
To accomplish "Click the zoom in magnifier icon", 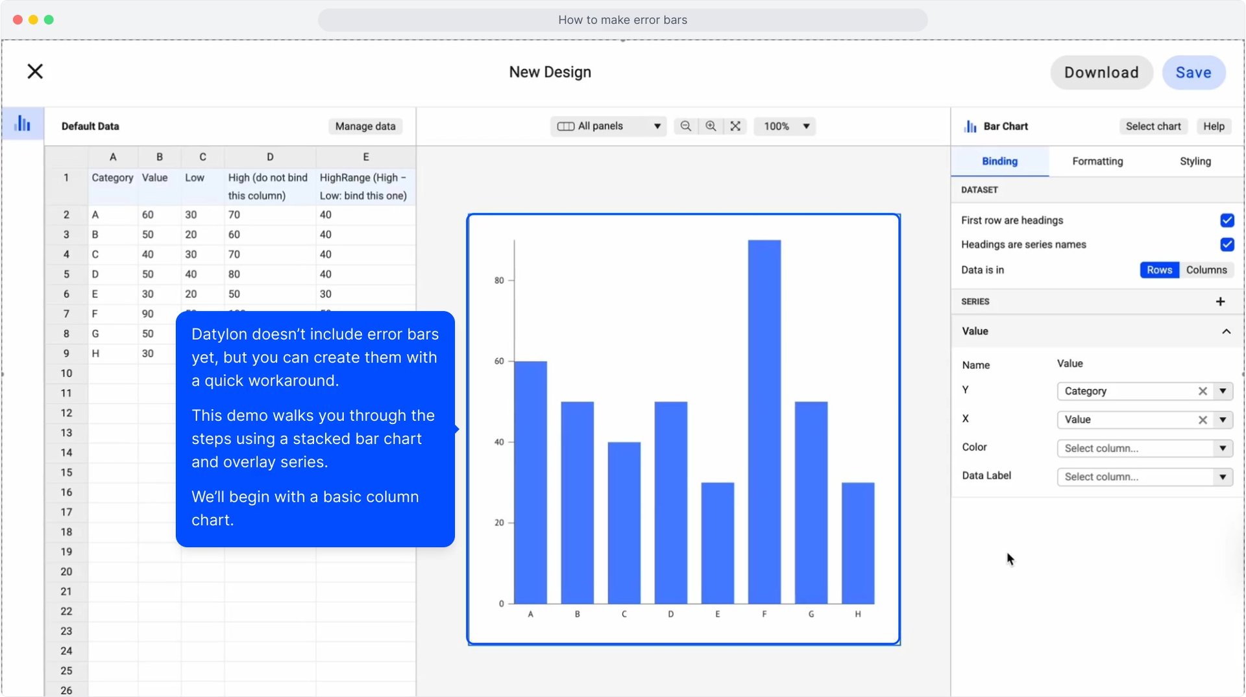I will pyautogui.click(x=711, y=126).
